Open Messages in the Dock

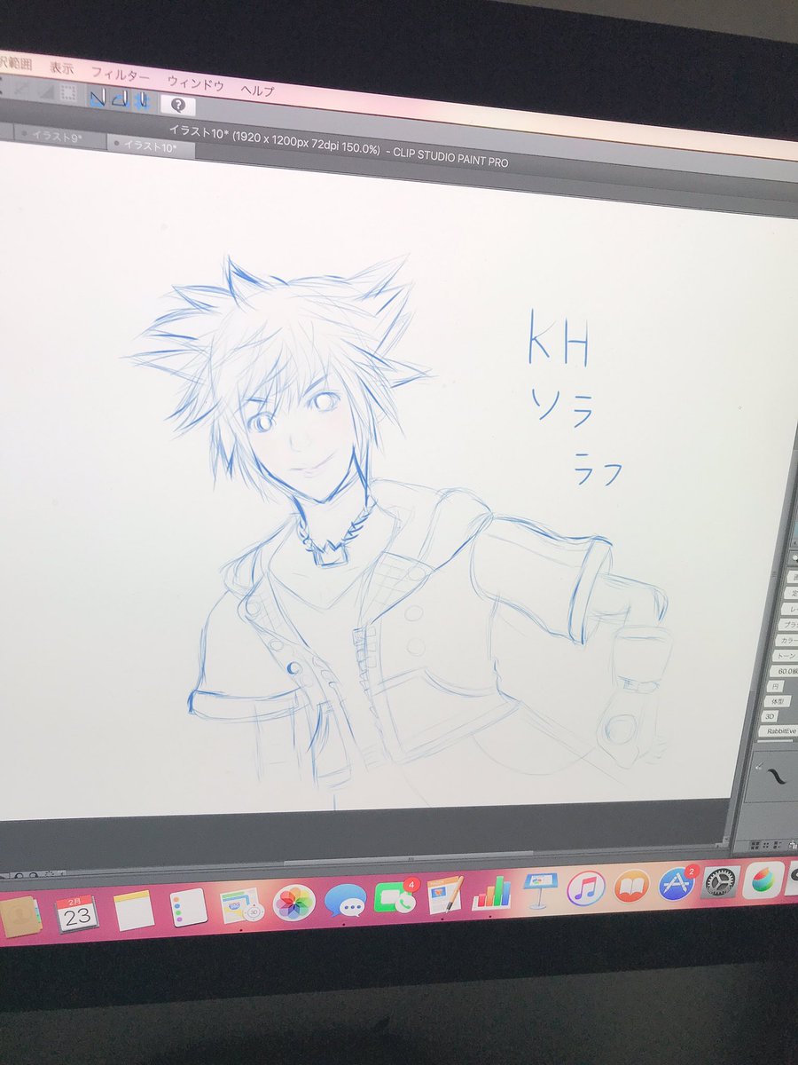[x=346, y=900]
